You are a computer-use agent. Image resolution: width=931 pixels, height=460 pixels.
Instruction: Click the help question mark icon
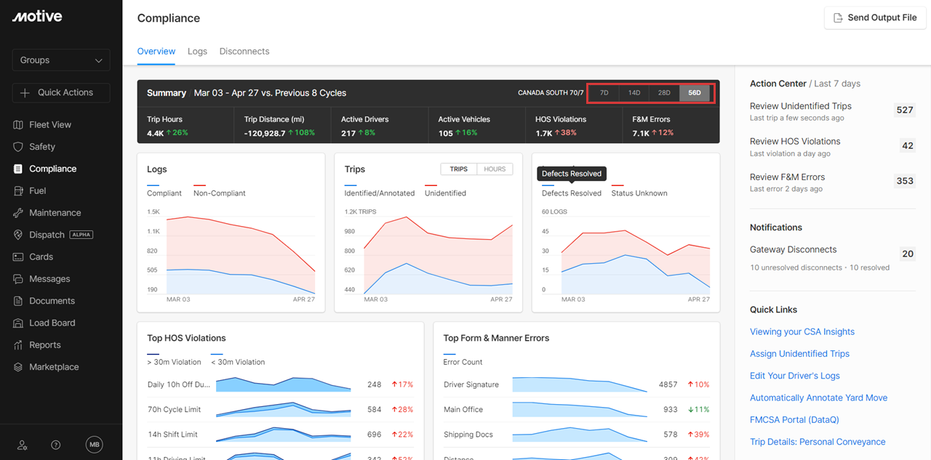pos(56,445)
